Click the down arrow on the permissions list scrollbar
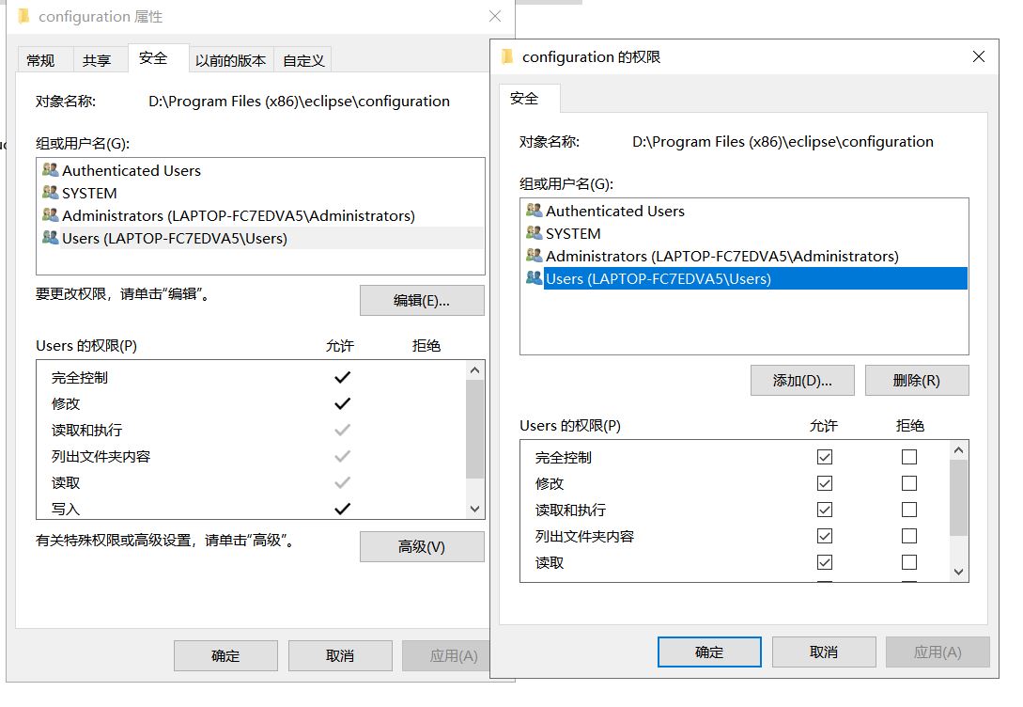The width and height of the screenshot is (1023, 707). click(x=959, y=571)
